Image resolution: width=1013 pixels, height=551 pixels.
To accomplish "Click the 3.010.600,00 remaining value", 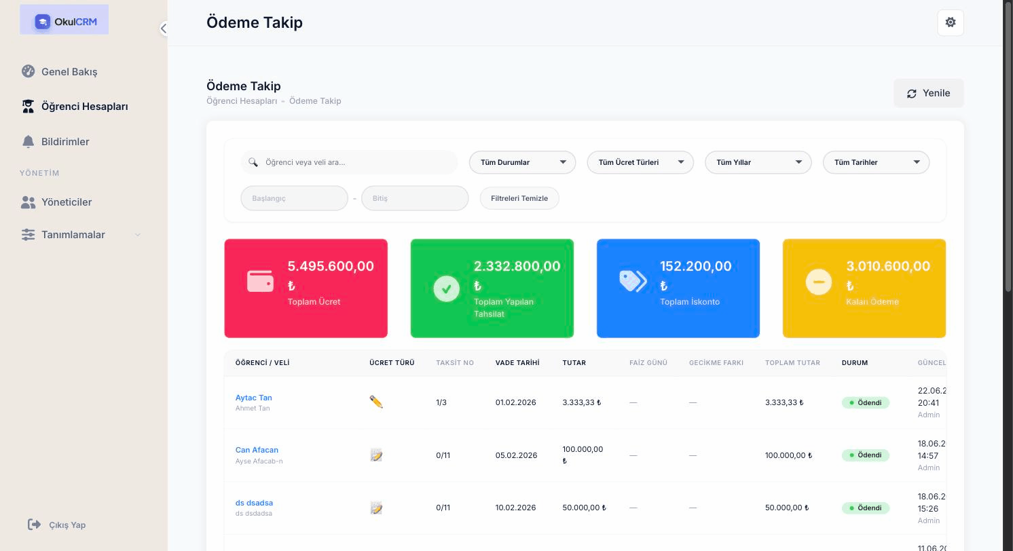I will (x=888, y=266).
